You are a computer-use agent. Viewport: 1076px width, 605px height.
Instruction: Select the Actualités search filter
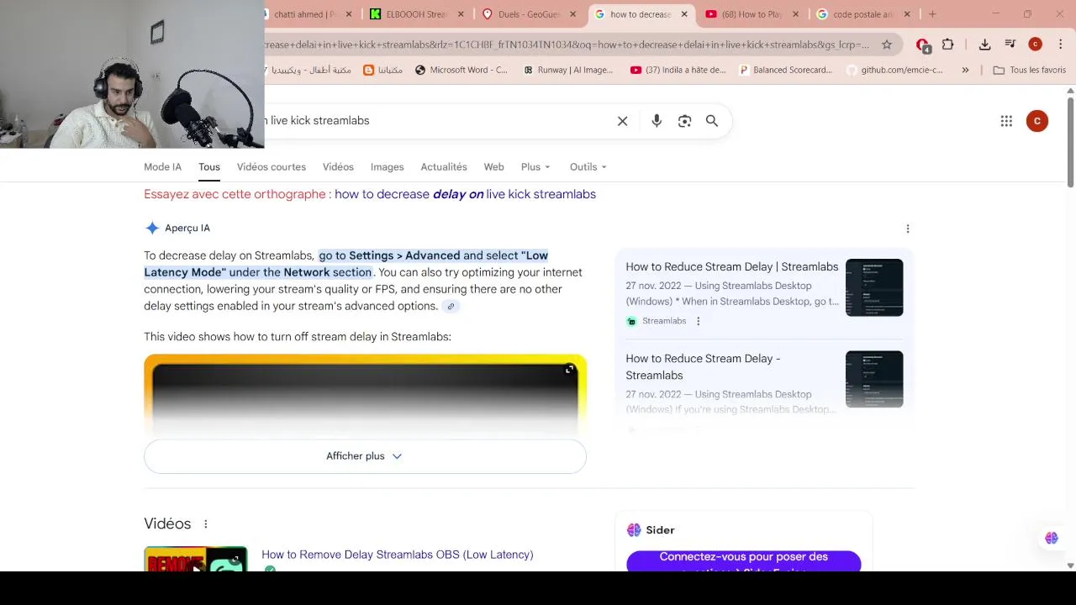pos(444,167)
